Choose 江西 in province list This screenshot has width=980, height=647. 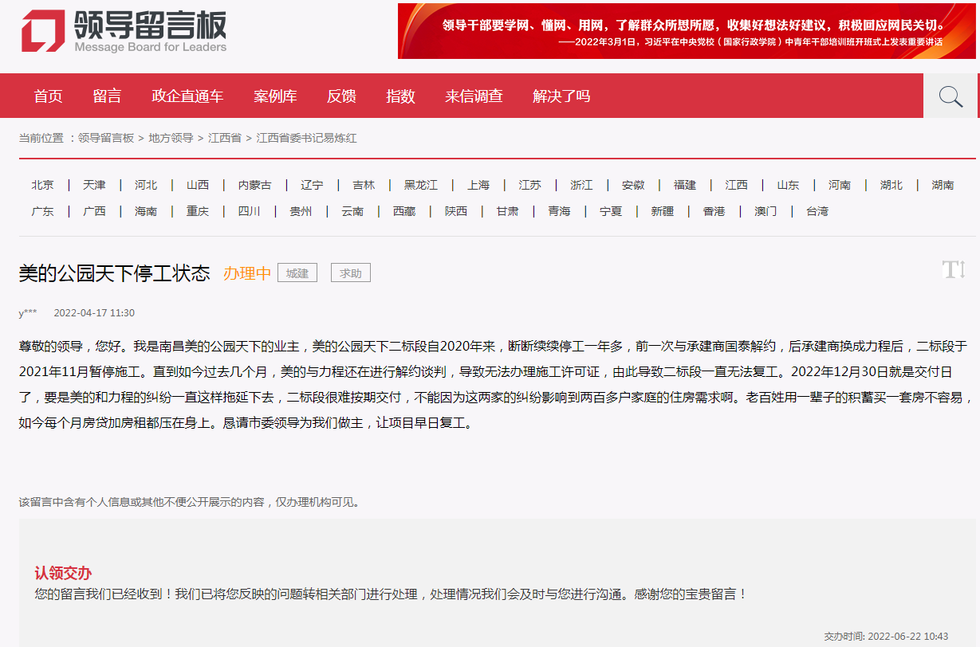tap(737, 185)
